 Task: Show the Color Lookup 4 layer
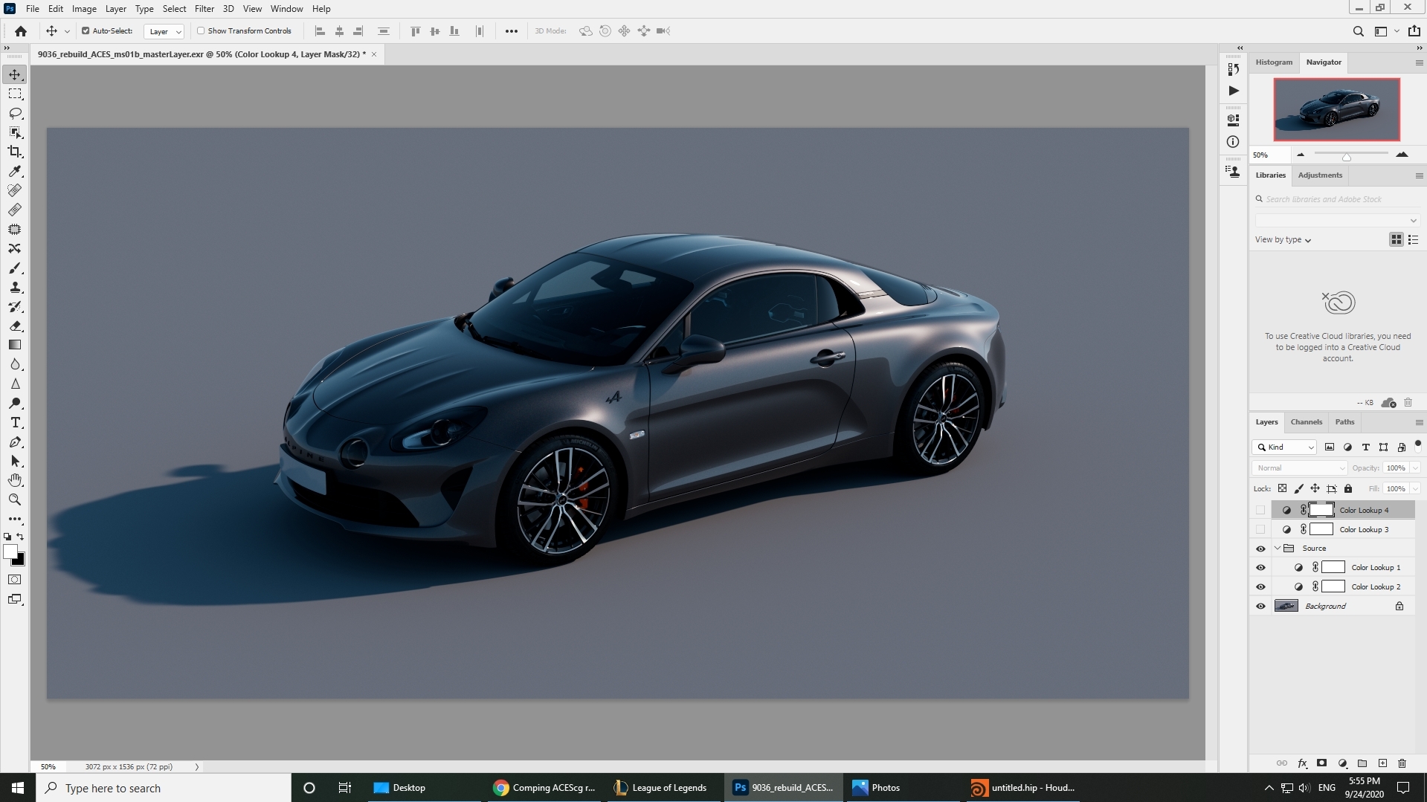click(x=1260, y=510)
